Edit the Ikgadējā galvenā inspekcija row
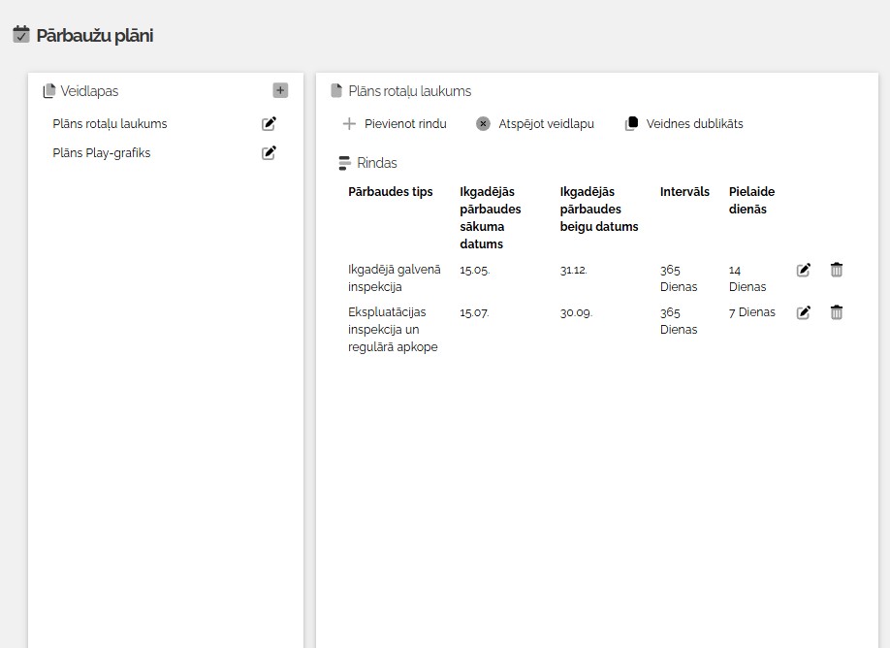890x648 pixels. (x=803, y=271)
